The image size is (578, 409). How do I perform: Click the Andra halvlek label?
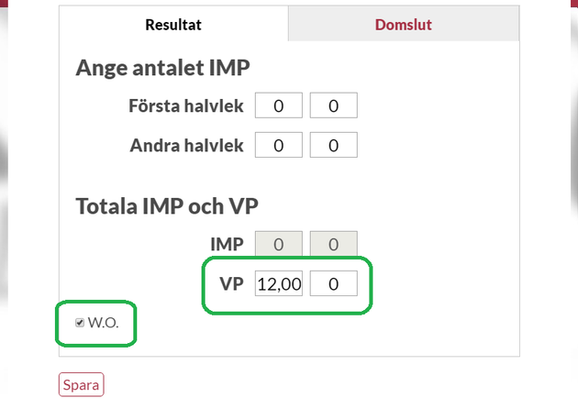(x=186, y=145)
